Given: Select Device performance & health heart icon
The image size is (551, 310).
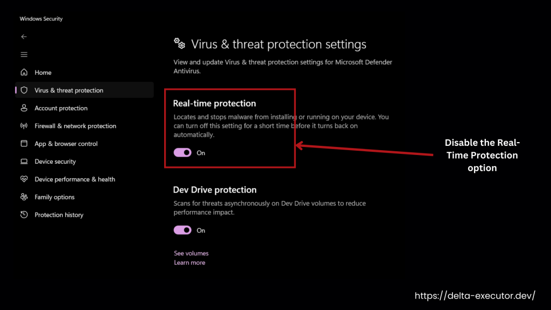Looking at the screenshot, I should [24, 179].
